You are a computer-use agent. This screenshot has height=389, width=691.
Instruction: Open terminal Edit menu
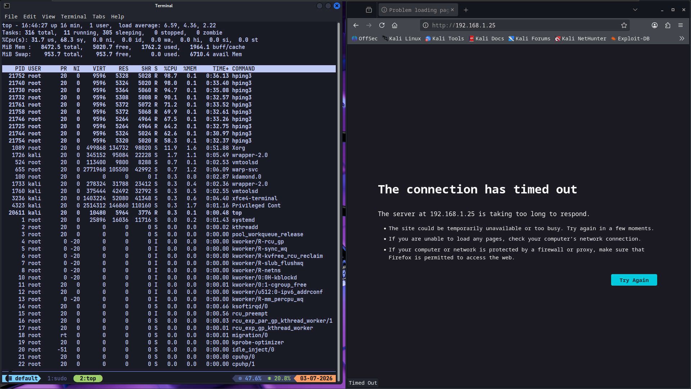[30, 17]
